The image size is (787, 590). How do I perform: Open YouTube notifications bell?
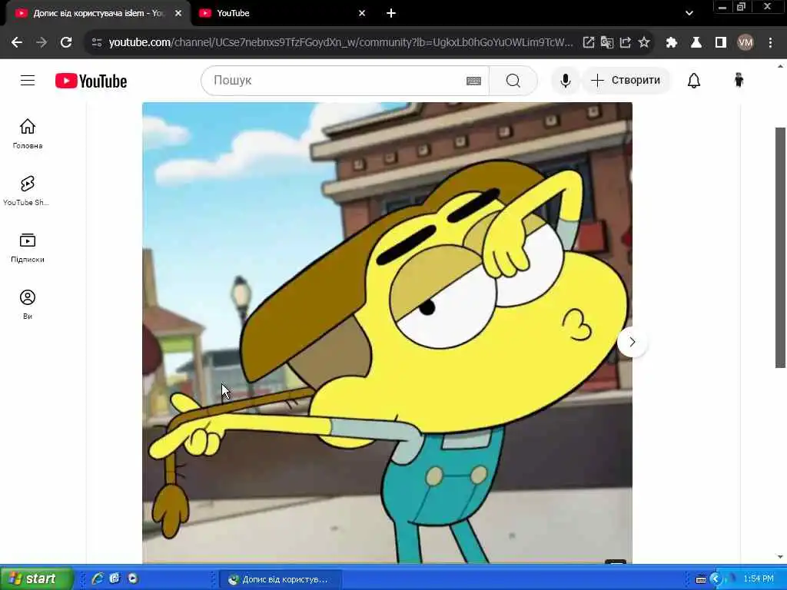point(694,80)
